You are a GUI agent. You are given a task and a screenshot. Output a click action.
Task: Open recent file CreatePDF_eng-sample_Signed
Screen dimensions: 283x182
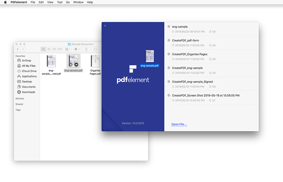212,84
